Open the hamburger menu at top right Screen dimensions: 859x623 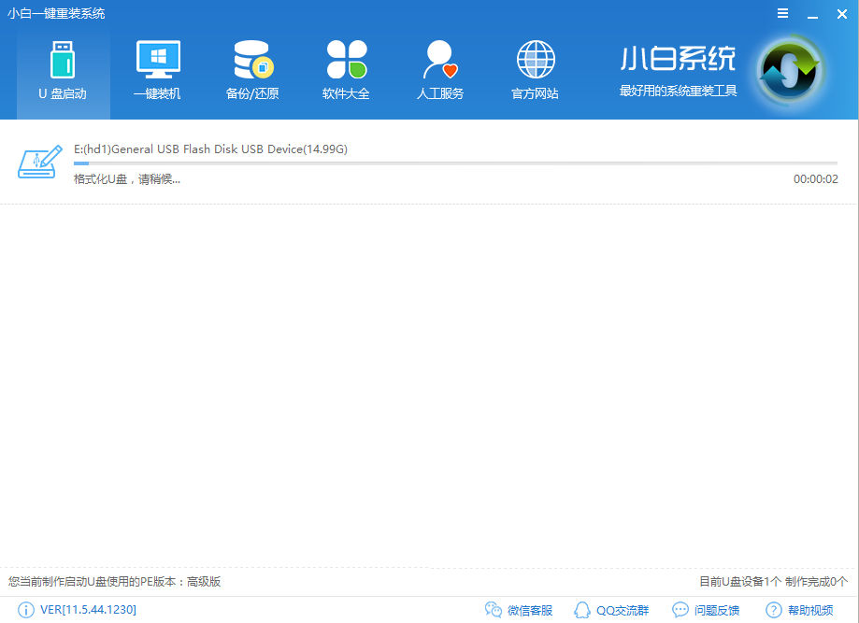pos(782,13)
